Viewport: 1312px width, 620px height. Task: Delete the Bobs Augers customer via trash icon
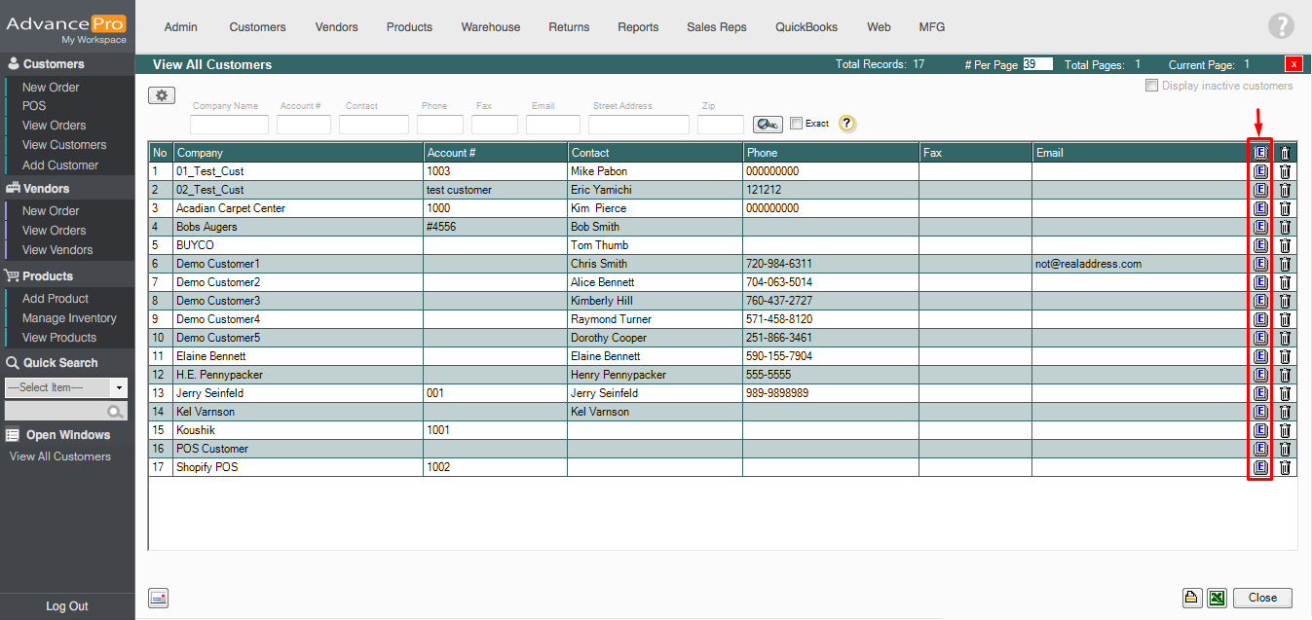[1285, 227]
